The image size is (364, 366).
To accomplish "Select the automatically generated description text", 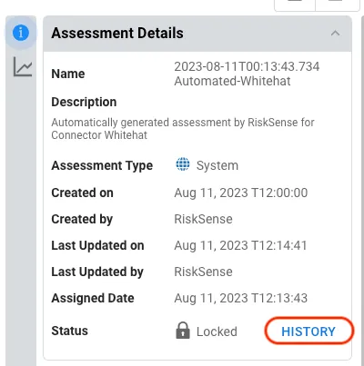I will click(183, 129).
